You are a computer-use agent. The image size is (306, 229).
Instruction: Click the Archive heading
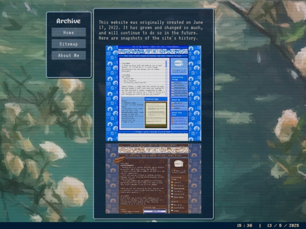click(x=69, y=21)
